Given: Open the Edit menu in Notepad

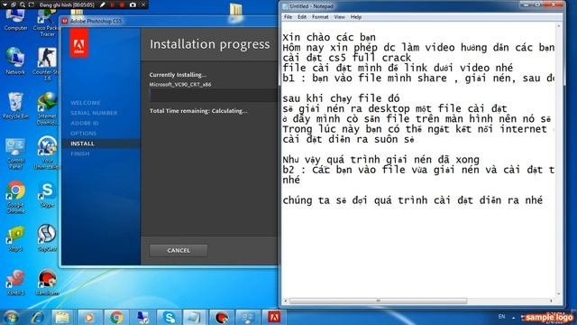Looking at the screenshot, I should (x=302, y=17).
